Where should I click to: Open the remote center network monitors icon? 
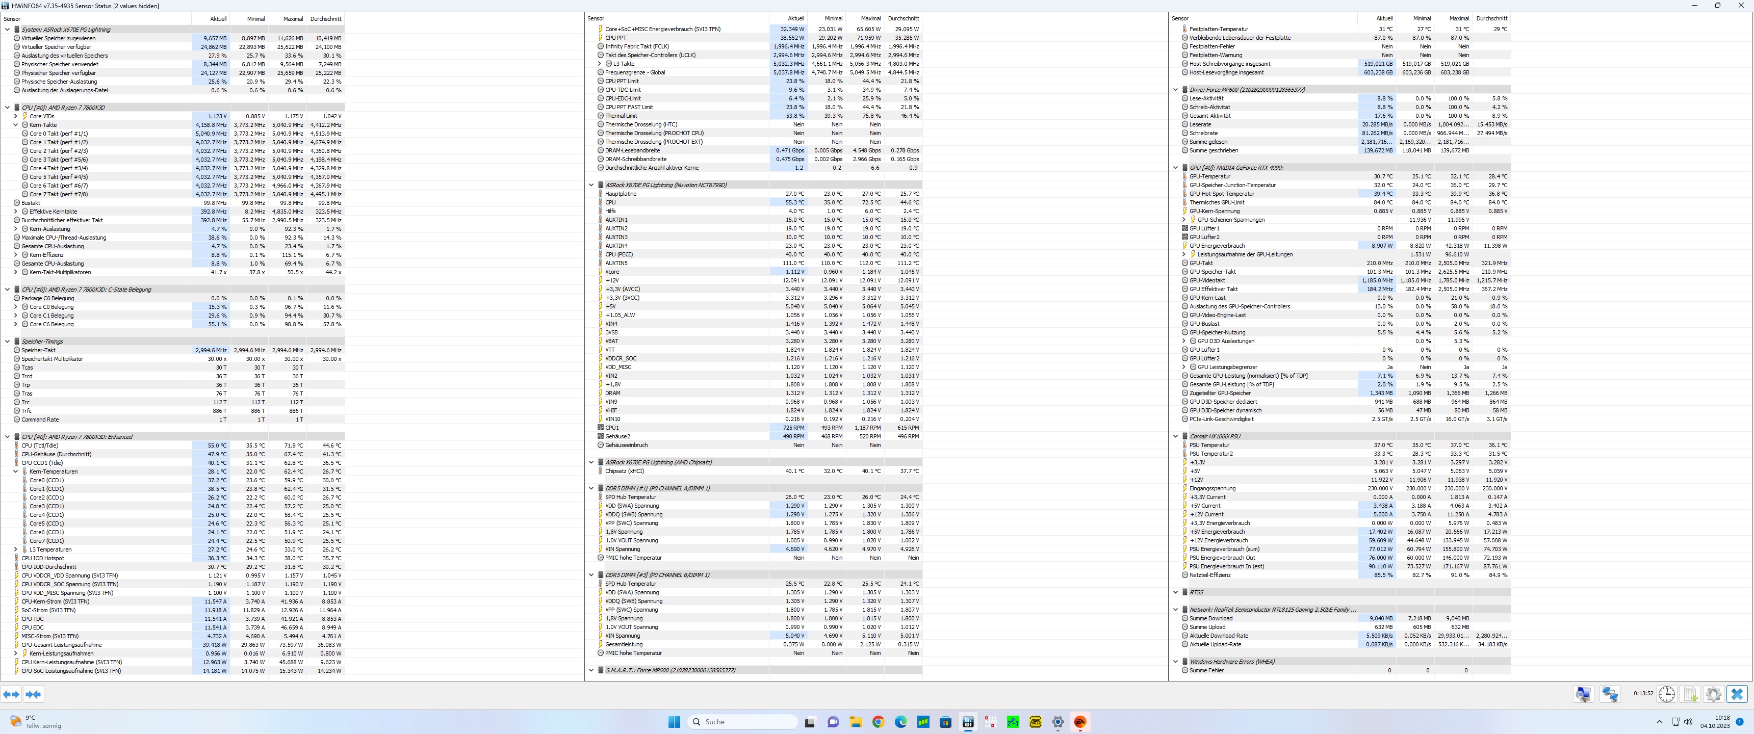[1610, 694]
